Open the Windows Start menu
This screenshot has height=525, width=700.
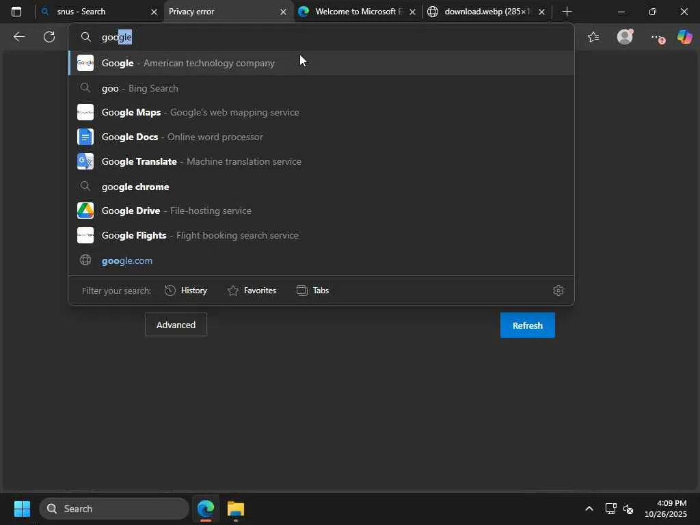[x=22, y=509]
